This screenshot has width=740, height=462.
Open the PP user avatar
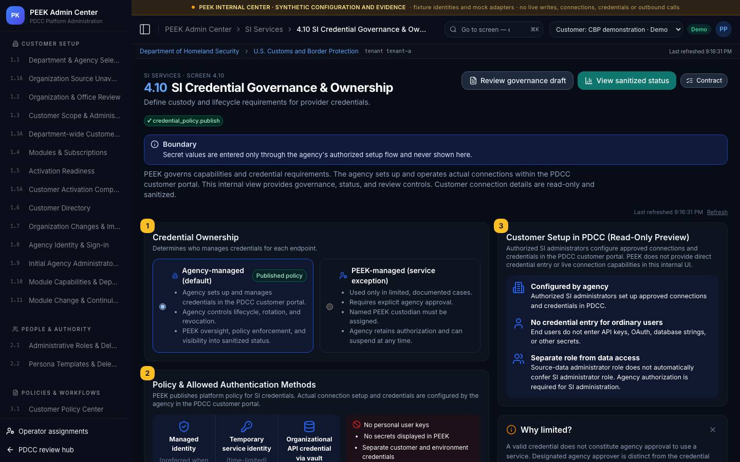tap(723, 29)
